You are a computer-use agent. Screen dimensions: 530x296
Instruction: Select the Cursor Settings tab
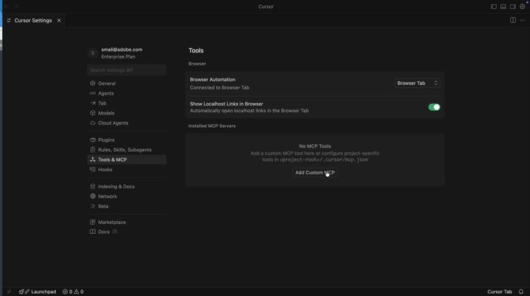33,20
